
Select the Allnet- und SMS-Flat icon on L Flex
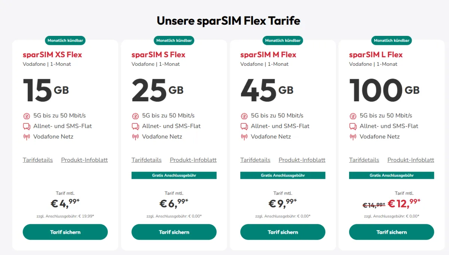[352, 126]
